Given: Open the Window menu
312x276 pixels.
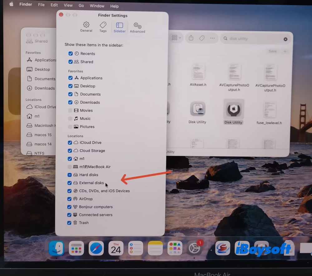Looking at the screenshot, I should (97, 6).
